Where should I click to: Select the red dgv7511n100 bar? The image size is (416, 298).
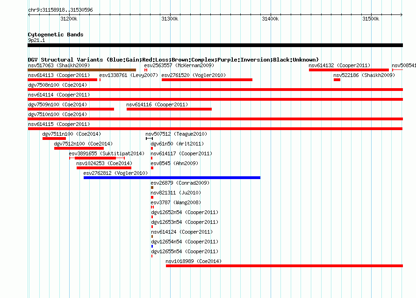(x=54, y=139)
